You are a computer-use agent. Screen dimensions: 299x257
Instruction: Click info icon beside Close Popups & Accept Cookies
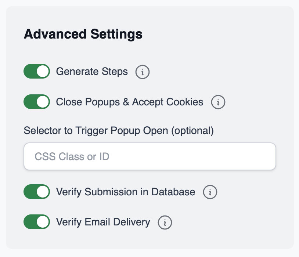[218, 102]
